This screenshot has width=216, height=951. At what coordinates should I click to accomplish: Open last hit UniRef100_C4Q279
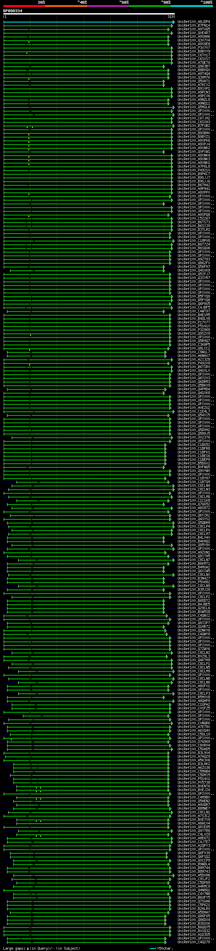pos(194,943)
